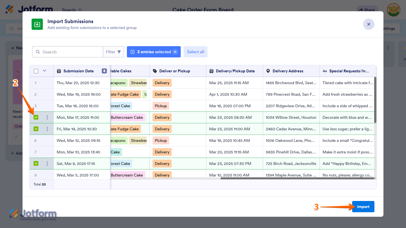406x228 pixels.
Task: Click the Select all button
Action: [x=195, y=52]
